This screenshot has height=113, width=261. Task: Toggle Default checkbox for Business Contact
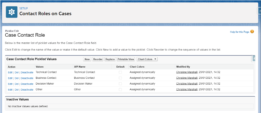pyautogui.click(x=120, y=78)
